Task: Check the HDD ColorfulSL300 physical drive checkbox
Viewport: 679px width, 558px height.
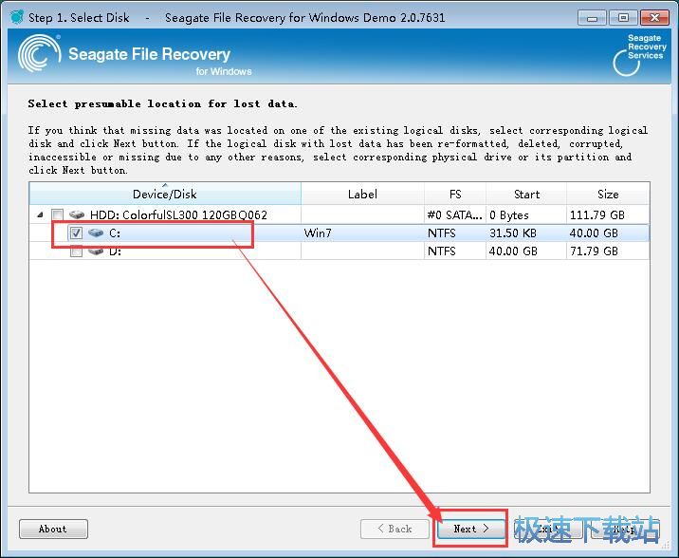Action: pos(57,214)
